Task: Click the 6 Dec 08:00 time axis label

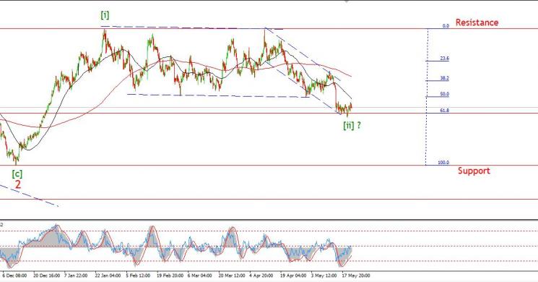Action: pos(14,275)
